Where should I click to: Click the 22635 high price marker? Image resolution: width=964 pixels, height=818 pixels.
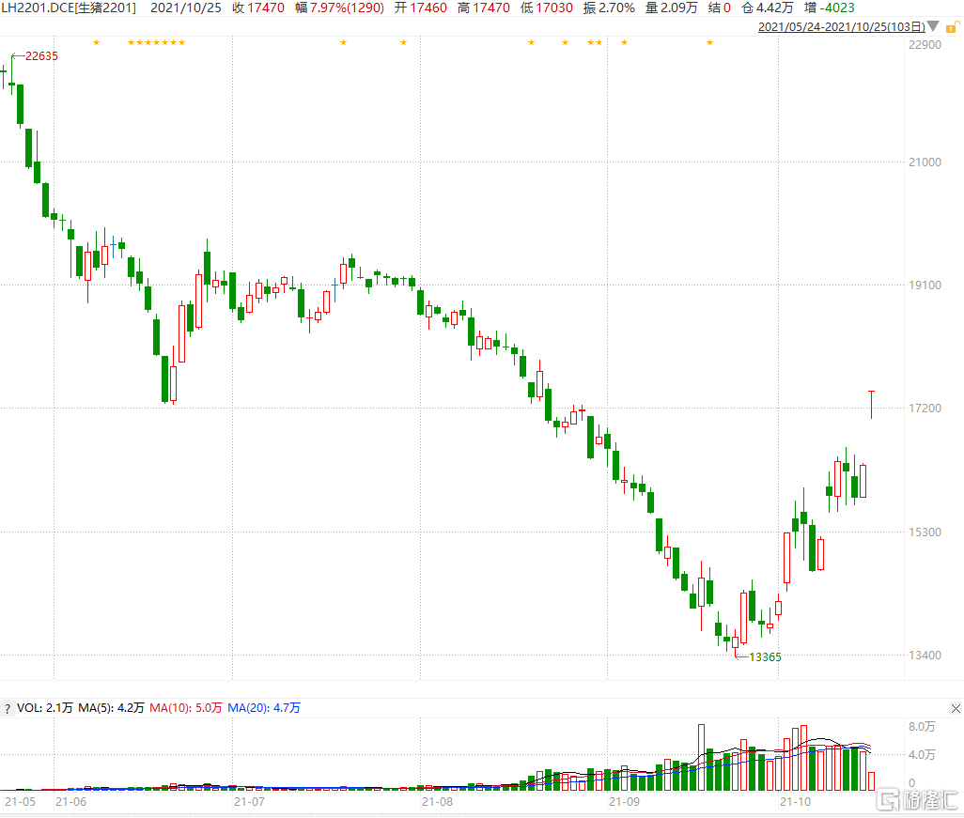pos(41,56)
